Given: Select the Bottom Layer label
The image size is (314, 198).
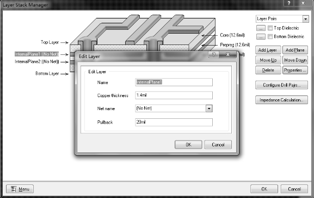Looking at the screenshot, I should [47, 73].
